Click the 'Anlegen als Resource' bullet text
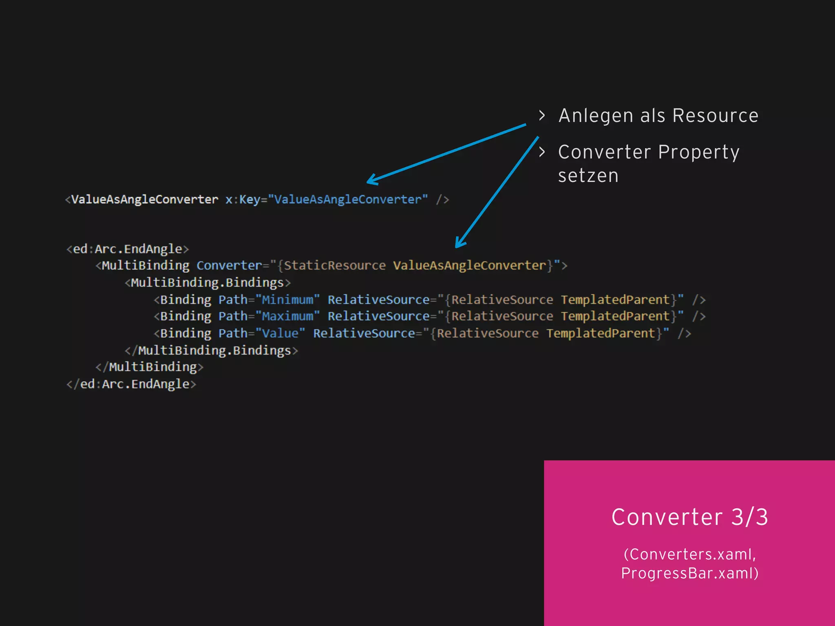Image resolution: width=835 pixels, height=626 pixels. [x=658, y=116]
